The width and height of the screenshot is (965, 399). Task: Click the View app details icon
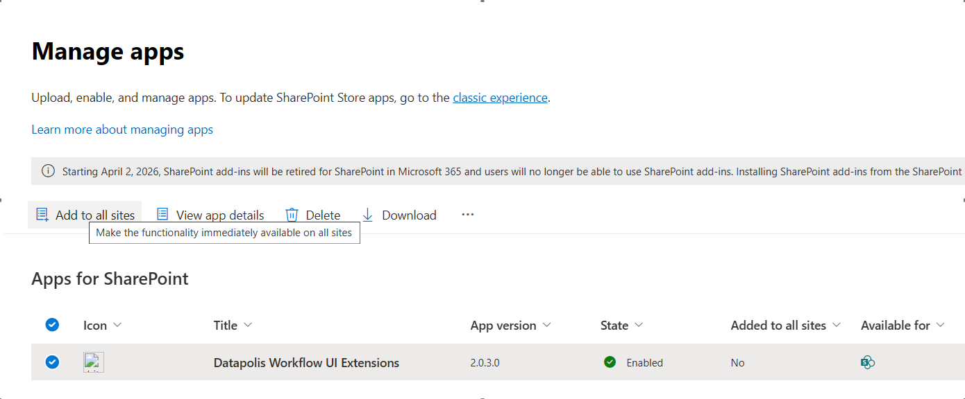tap(162, 215)
